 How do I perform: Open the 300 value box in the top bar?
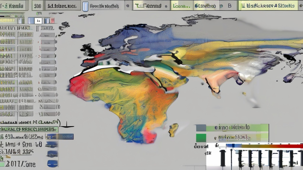pos(37,6)
